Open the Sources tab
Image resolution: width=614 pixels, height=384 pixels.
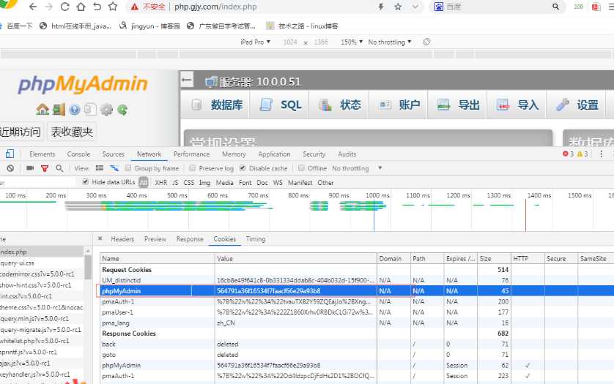113,154
